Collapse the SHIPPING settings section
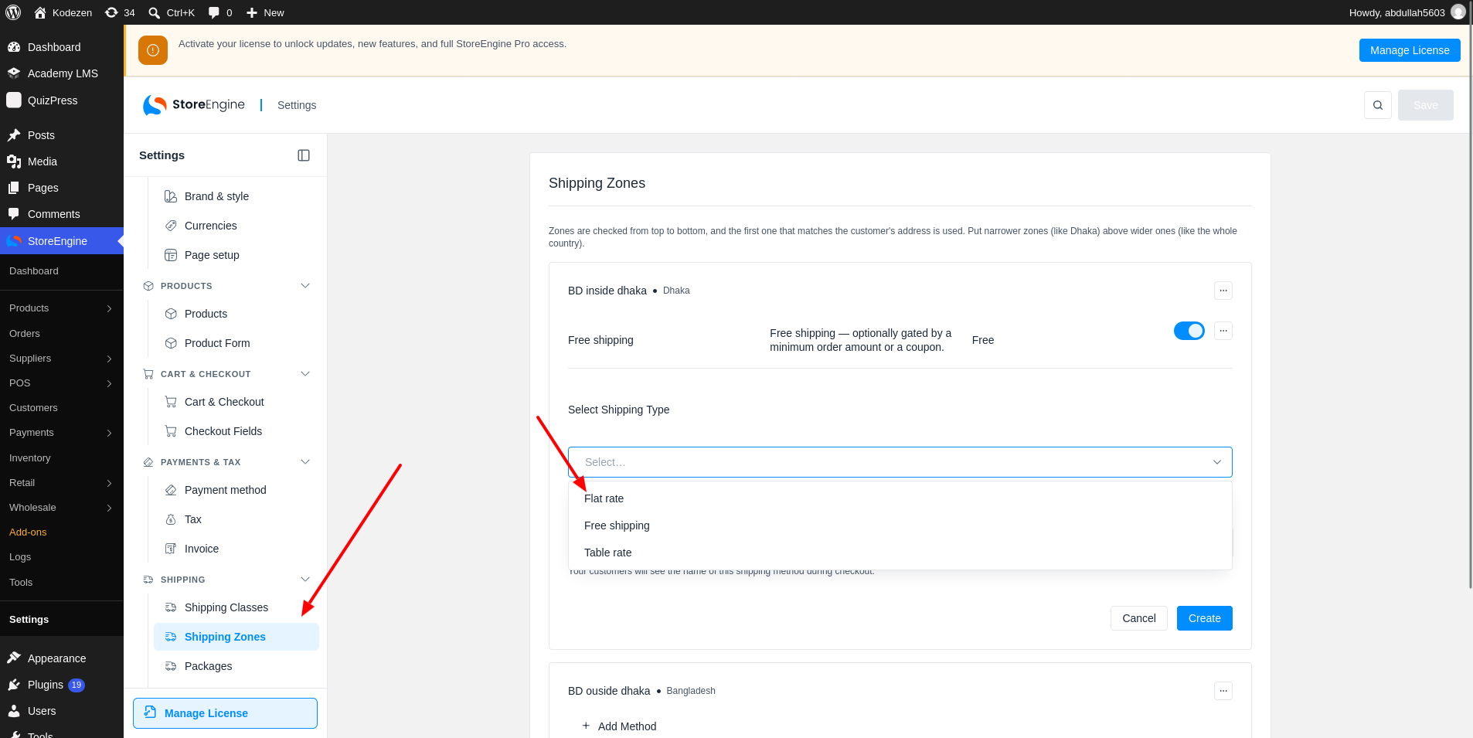This screenshot has width=1473, height=738. tap(305, 580)
